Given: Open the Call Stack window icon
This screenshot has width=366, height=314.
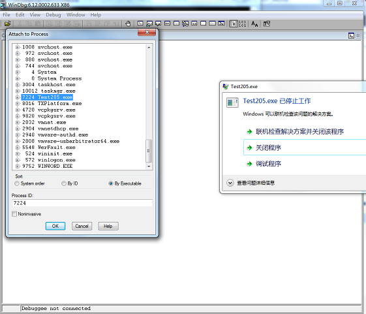Looking at the screenshot, I should [185, 24].
